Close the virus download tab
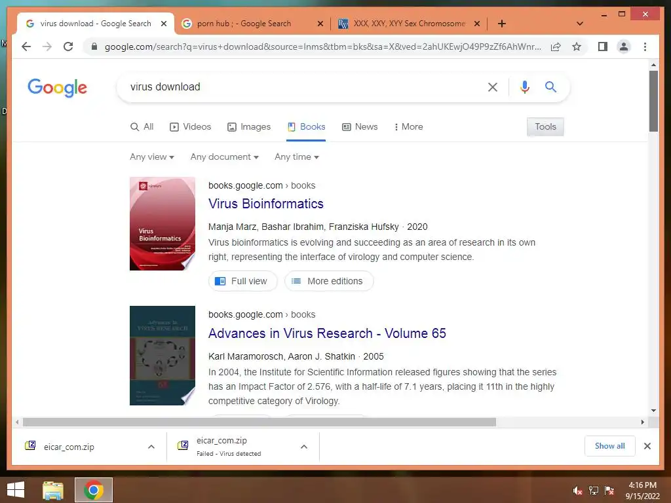 pos(163,24)
